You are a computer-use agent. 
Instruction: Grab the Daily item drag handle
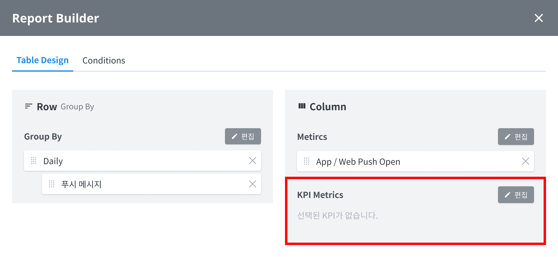34,161
